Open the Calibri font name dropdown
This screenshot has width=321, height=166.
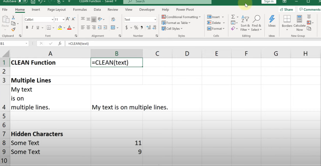[53, 20]
